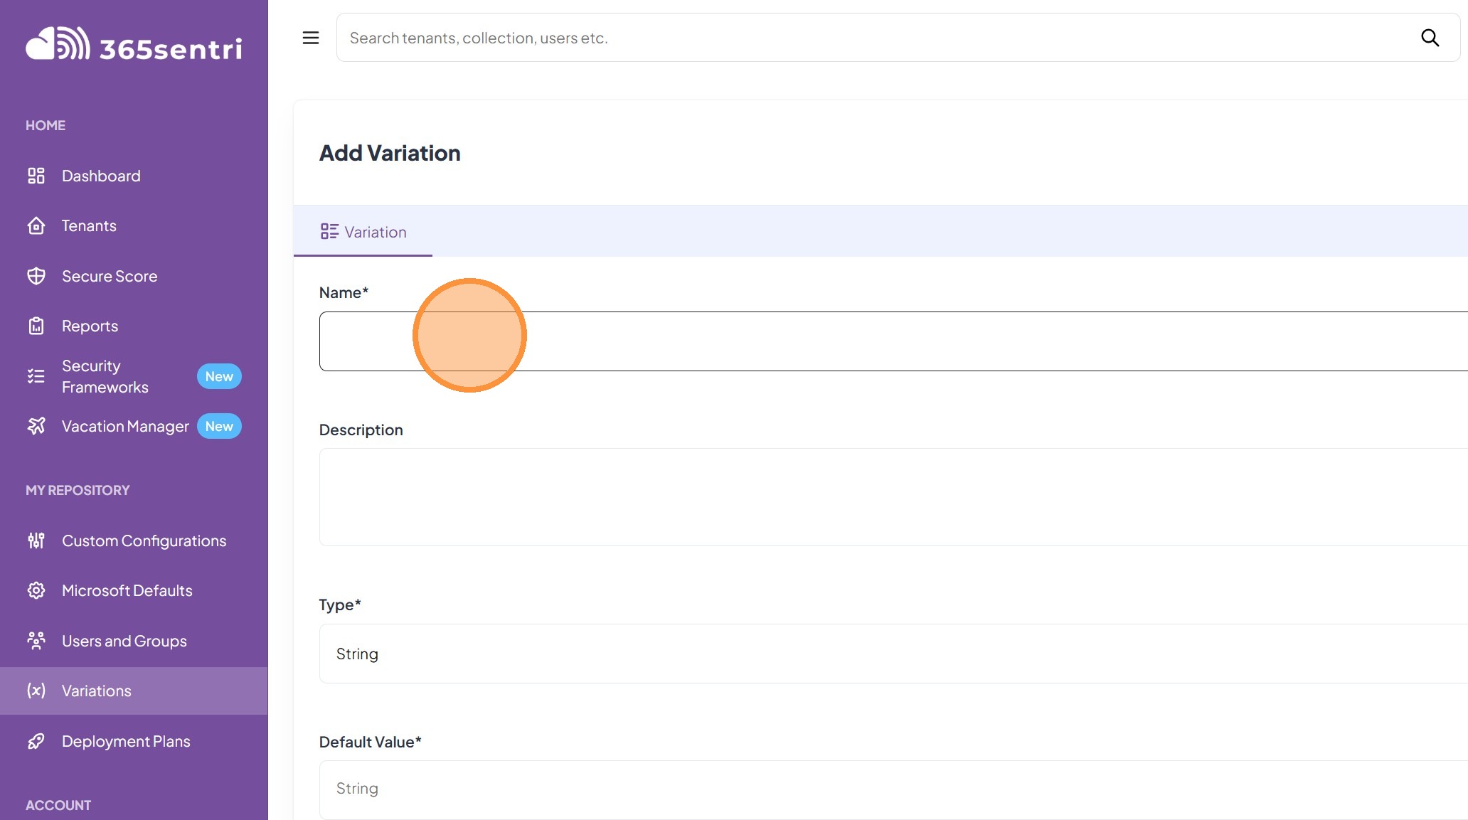This screenshot has height=820, width=1468.
Task: Click the Vacation Manager airplane icon
Action: (36, 426)
